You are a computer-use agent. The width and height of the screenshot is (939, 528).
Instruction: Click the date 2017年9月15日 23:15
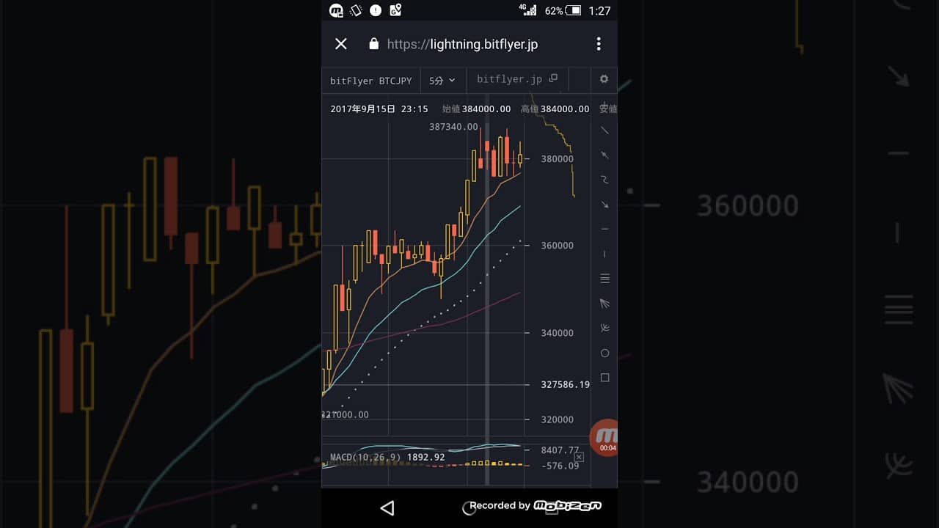point(379,109)
